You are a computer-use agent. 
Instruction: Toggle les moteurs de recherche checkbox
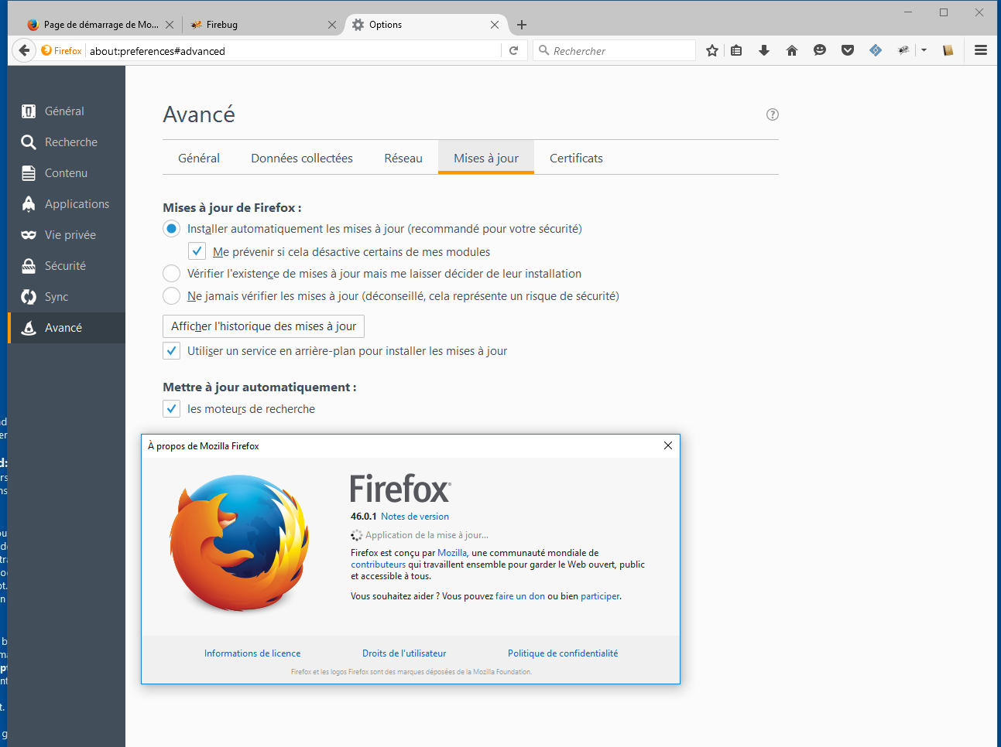[172, 409]
